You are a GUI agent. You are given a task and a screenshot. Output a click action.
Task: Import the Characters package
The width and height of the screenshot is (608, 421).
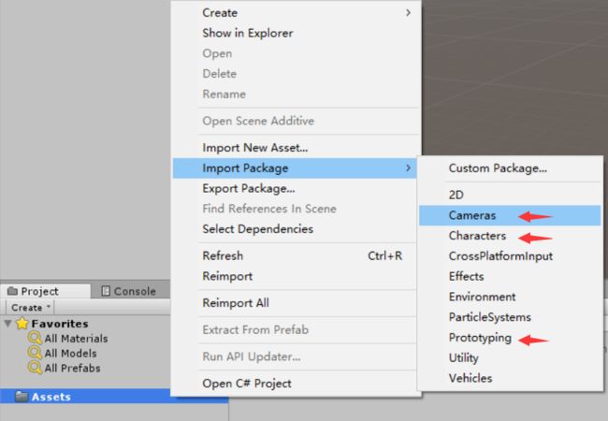(510, 236)
